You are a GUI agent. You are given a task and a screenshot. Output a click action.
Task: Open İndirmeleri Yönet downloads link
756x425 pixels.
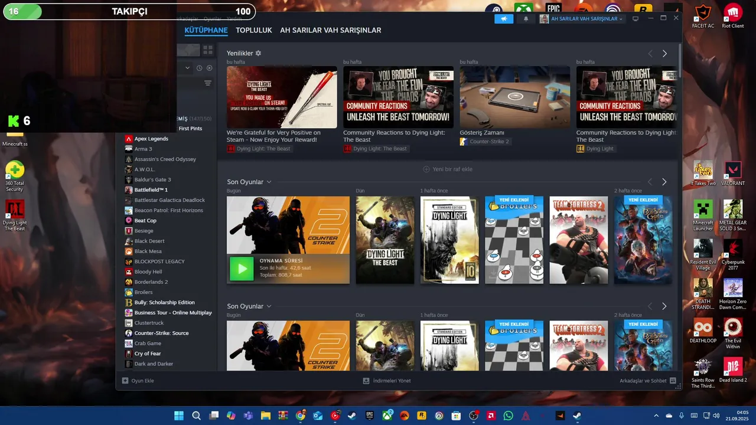(x=387, y=381)
